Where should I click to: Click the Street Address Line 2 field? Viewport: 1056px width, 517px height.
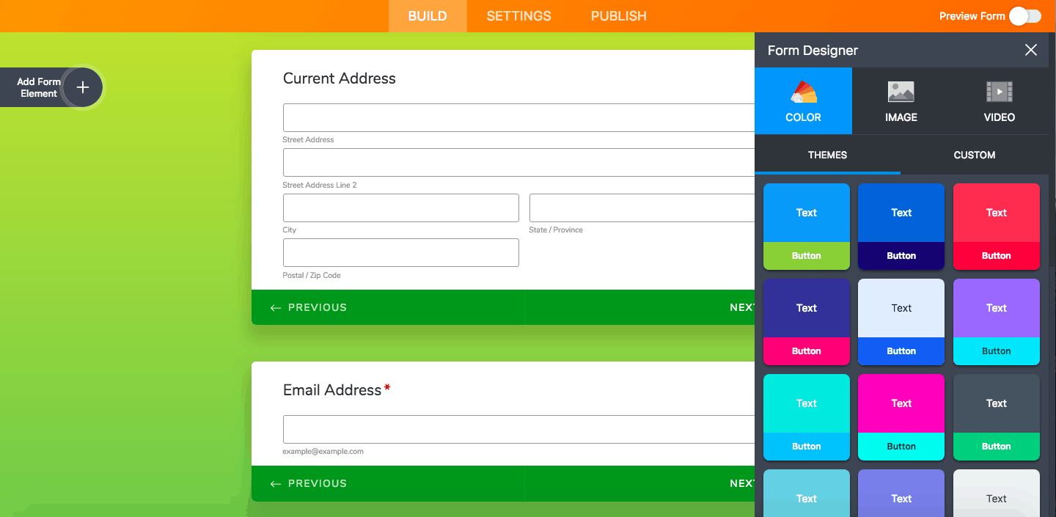click(518, 162)
